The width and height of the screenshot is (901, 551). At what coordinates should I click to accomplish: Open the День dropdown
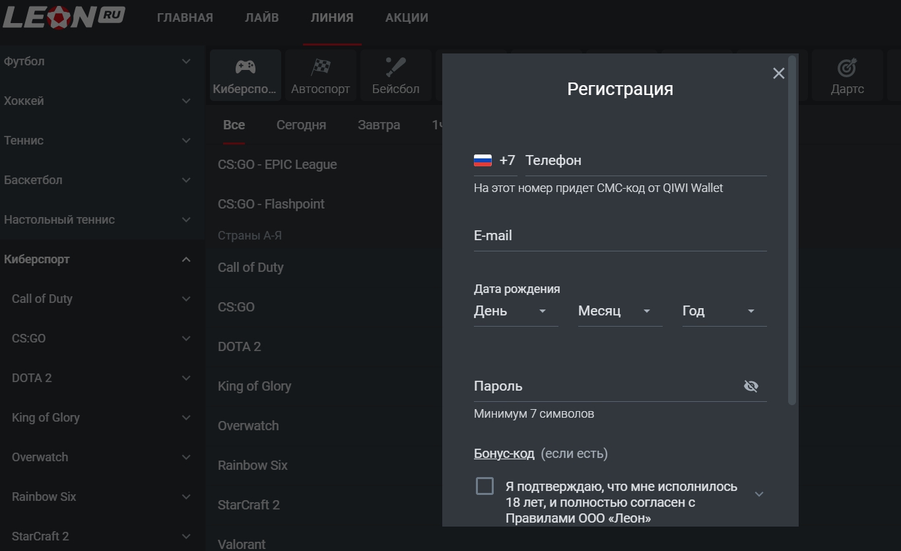click(x=516, y=311)
